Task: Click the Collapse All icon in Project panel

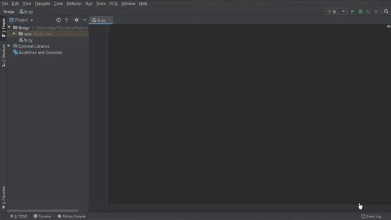Action: pos(67,20)
